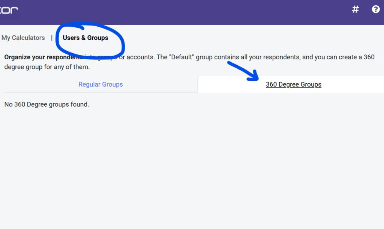Click the "degree group for any of them." line

(x=47, y=67)
